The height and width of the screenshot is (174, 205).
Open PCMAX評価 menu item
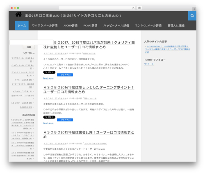click(90, 26)
